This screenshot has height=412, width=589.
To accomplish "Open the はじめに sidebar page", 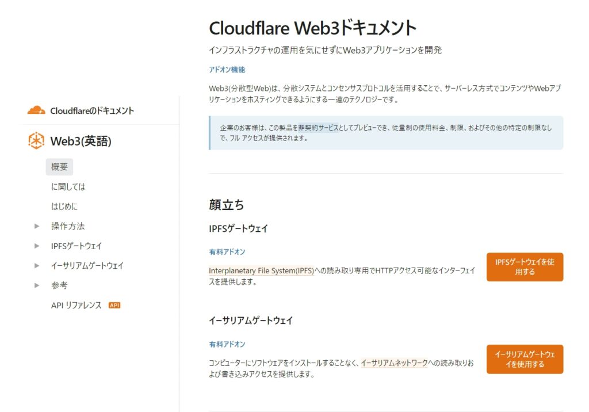I will point(64,207).
